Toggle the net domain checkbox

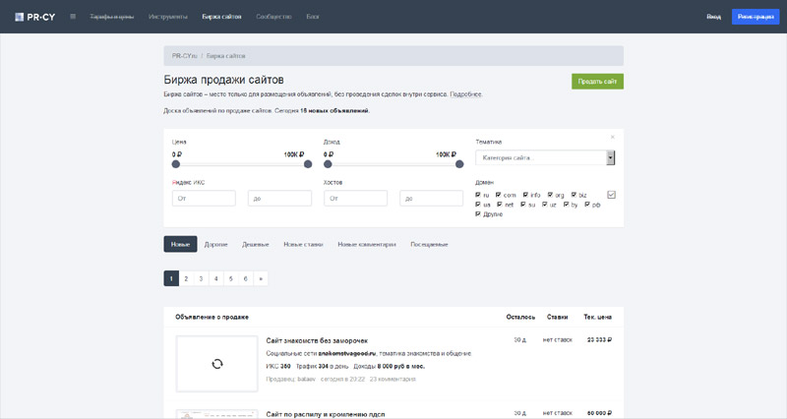pyautogui.click(x=500, y=205)
